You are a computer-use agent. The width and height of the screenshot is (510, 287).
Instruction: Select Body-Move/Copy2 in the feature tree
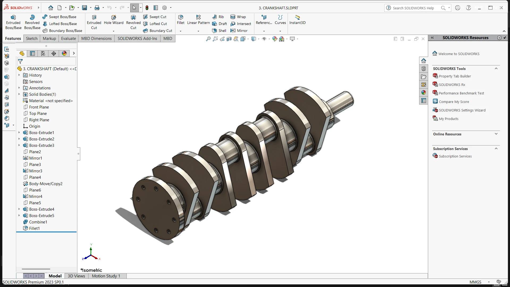pos(46,184)
